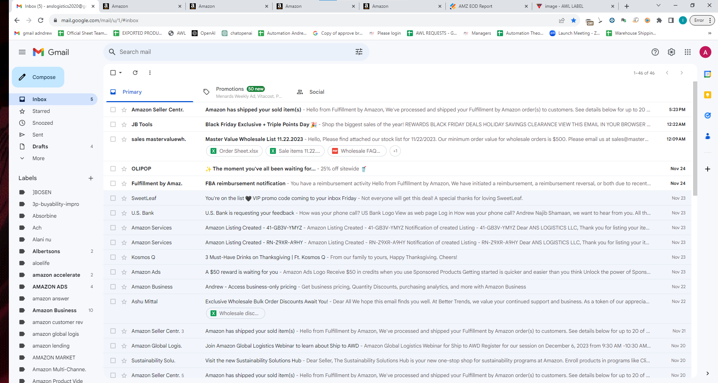Star the JB Tools email
The width and height of the screenshot is (718, 383).
[x=124, y=125]
